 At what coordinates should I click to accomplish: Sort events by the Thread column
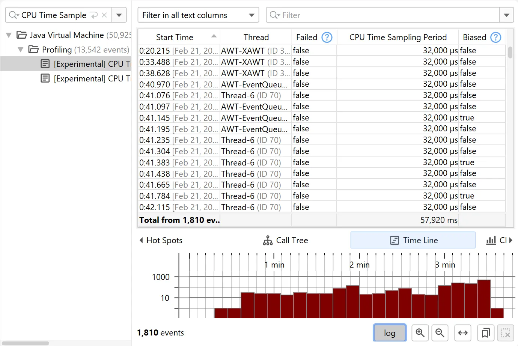(256, 37)
